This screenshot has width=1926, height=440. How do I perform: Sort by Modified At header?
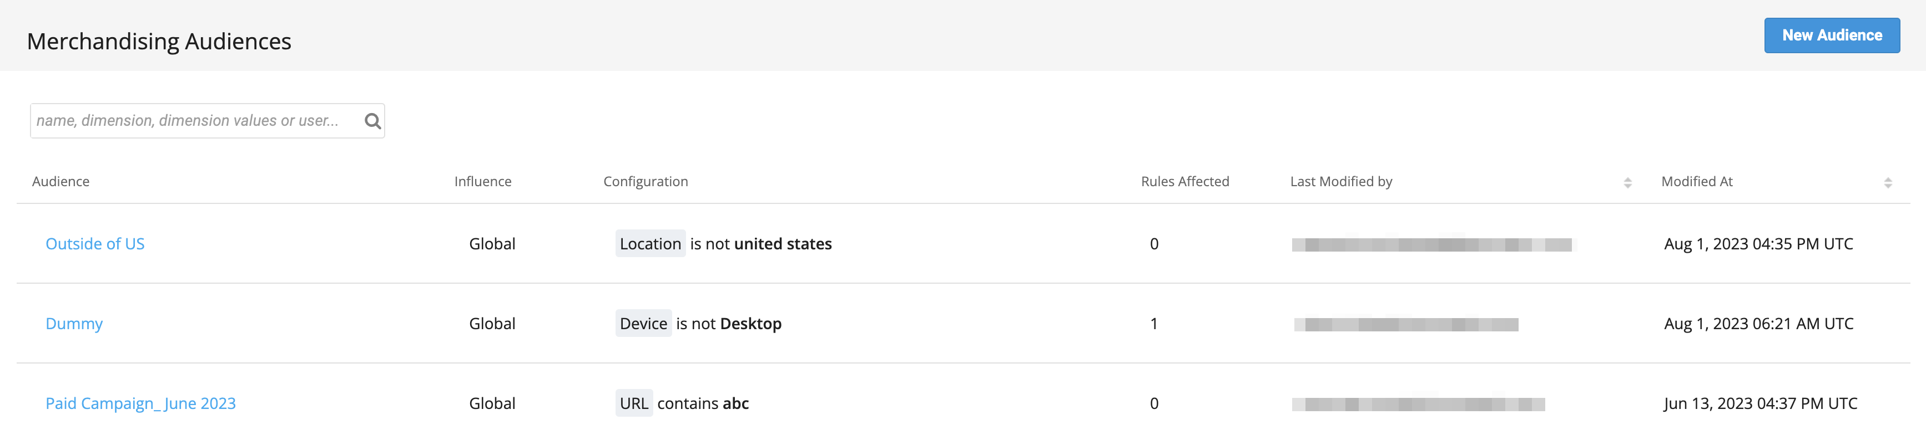pos(1696,182)
